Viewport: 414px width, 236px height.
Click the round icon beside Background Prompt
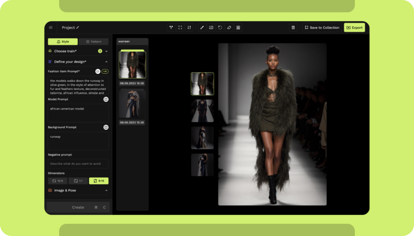tap(106, 127)
